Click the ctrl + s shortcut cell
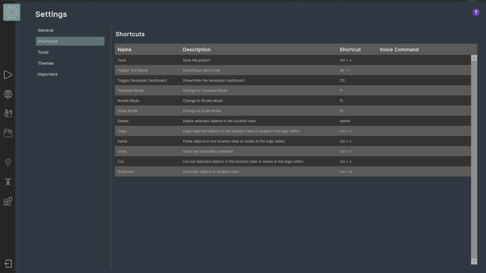 point(346,60)
